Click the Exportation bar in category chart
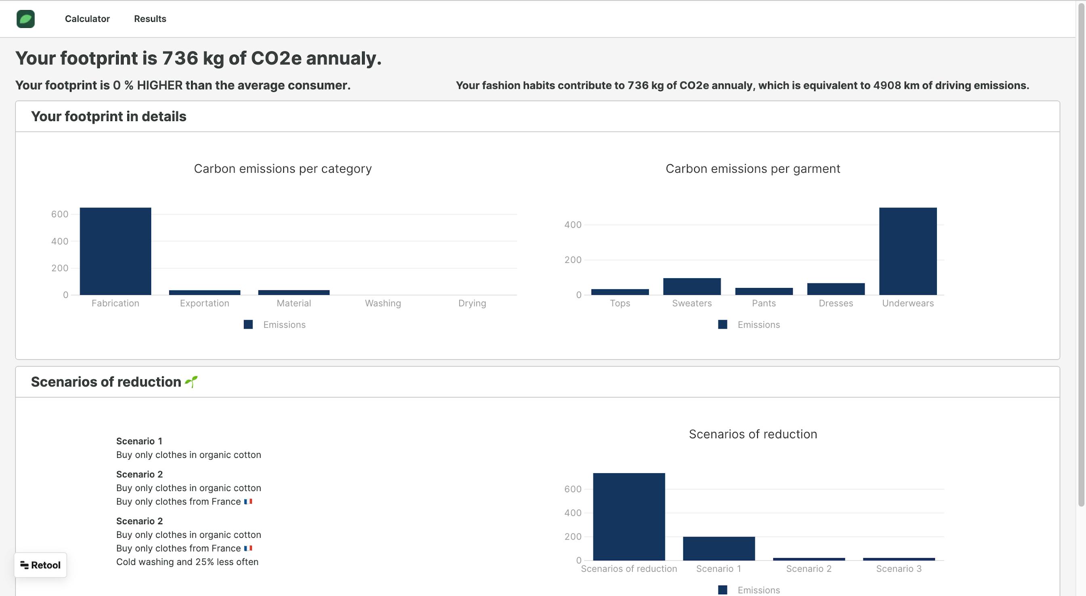Screen dimensions: 1086x596 pos(204,292)
